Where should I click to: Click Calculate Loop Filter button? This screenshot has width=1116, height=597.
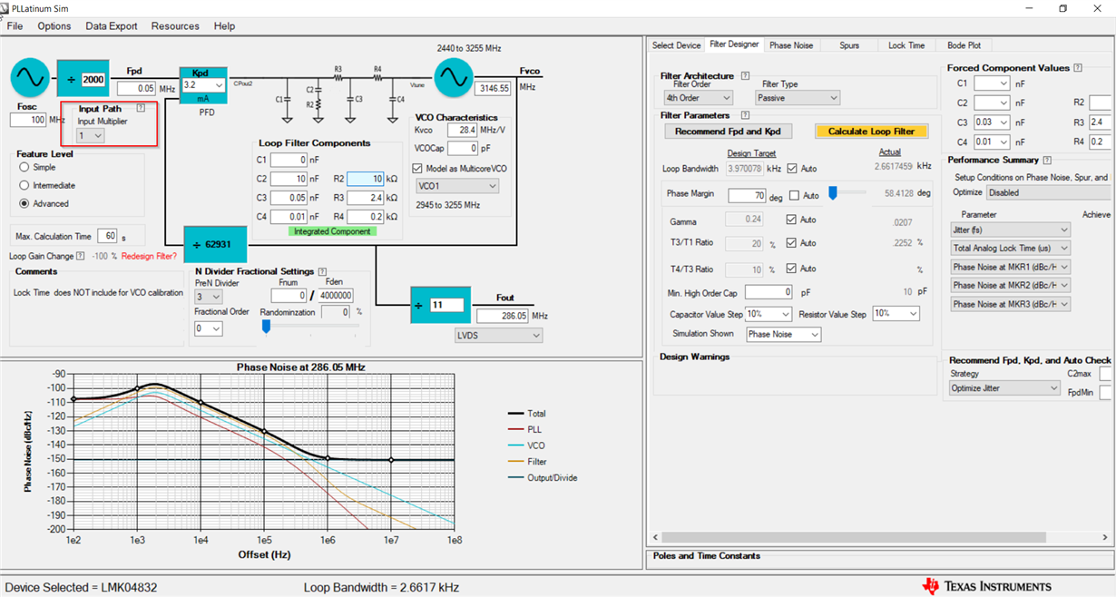click(871, 132)
